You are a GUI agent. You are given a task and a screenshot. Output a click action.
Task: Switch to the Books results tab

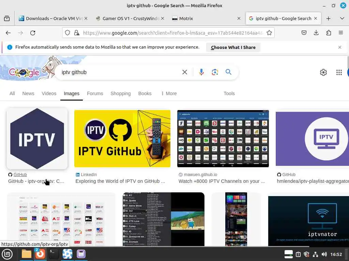pos(145,93)
